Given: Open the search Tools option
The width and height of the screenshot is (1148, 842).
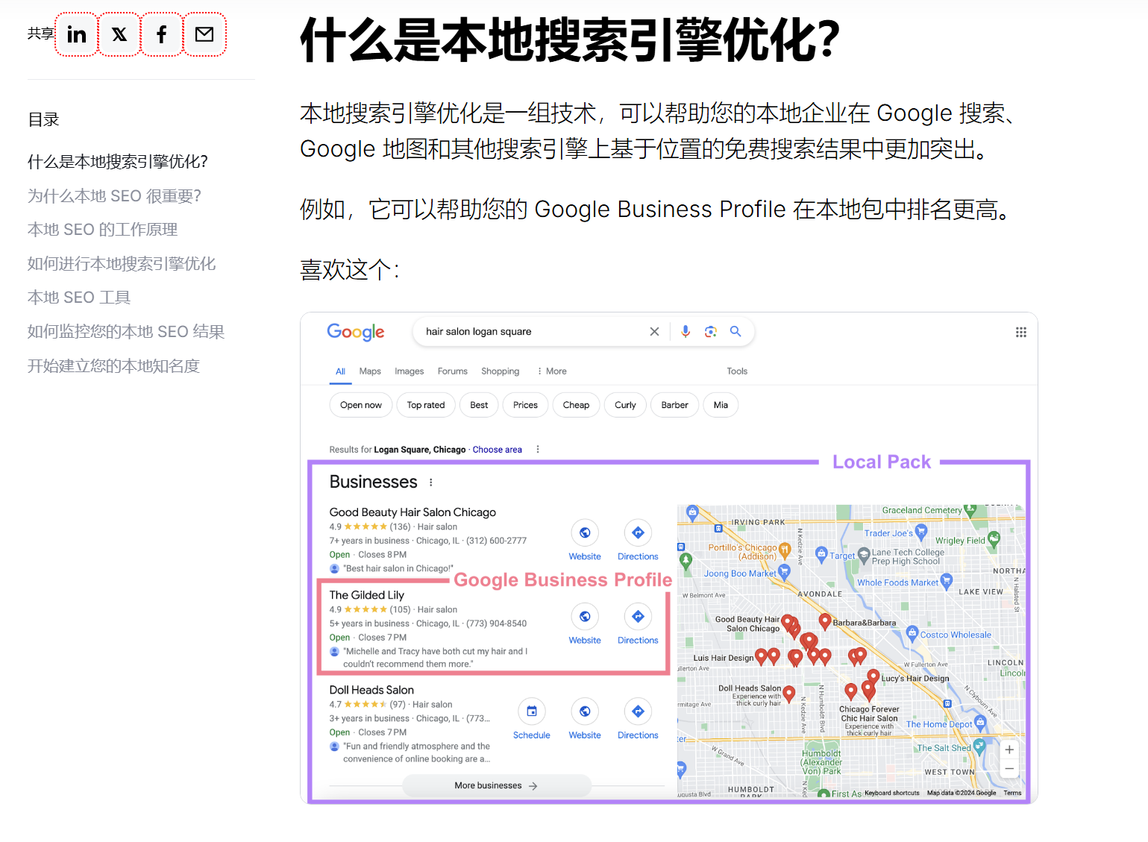Looking at the screenshot, I should [x=737, y=371].
